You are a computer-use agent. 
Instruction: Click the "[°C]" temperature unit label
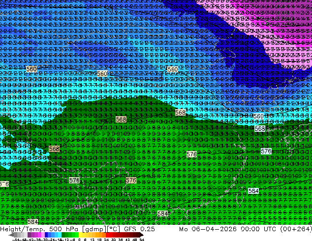pos(113,229)
